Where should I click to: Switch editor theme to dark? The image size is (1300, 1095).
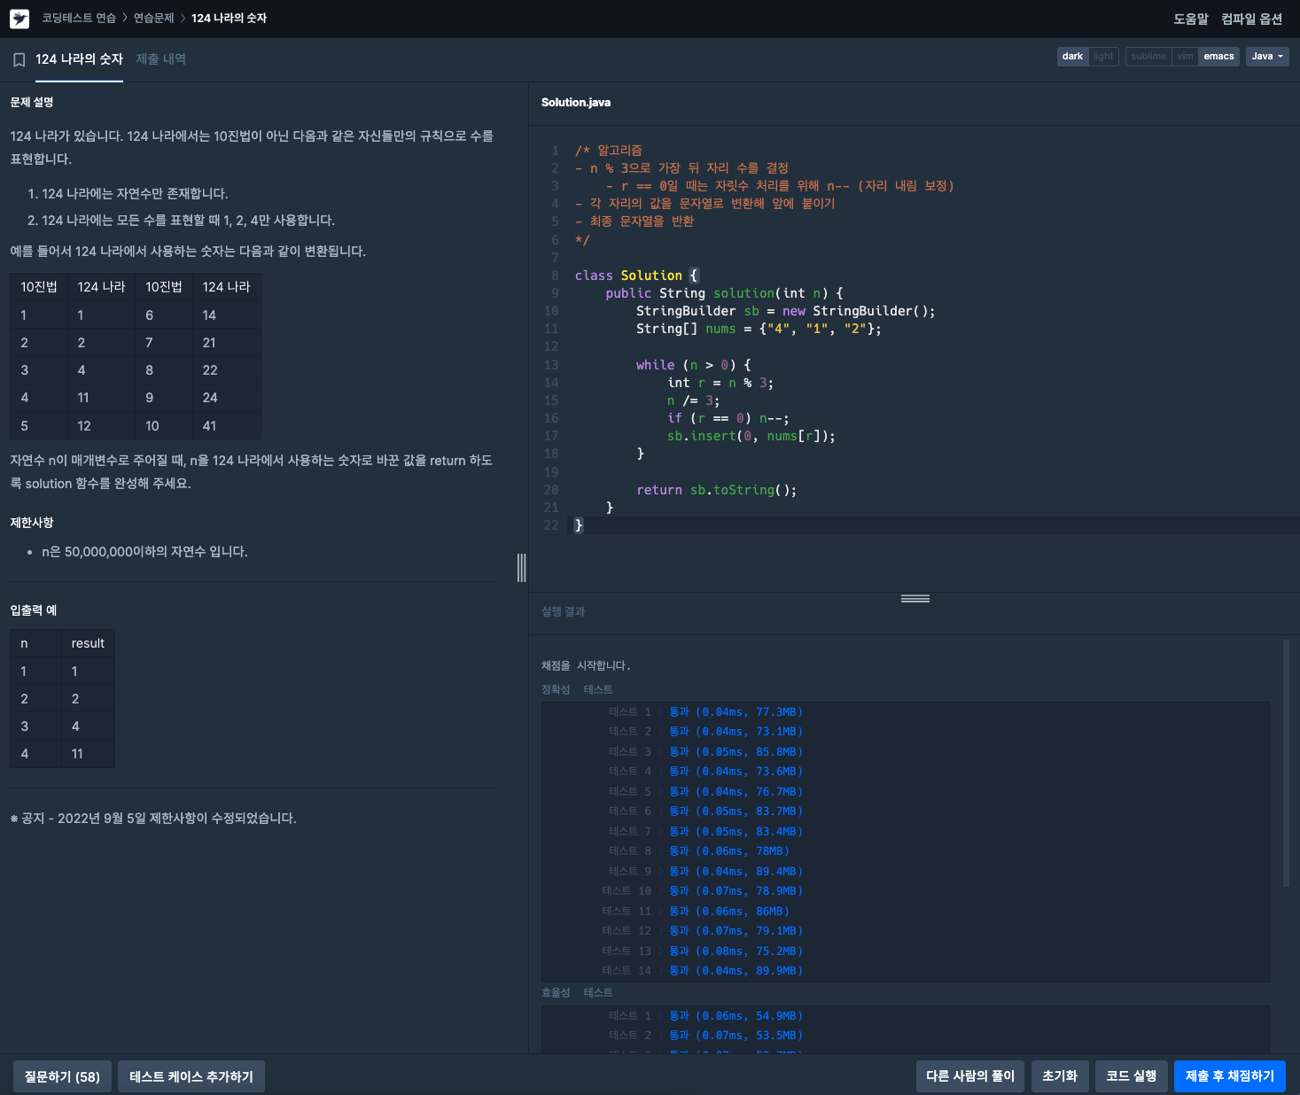1072,57
